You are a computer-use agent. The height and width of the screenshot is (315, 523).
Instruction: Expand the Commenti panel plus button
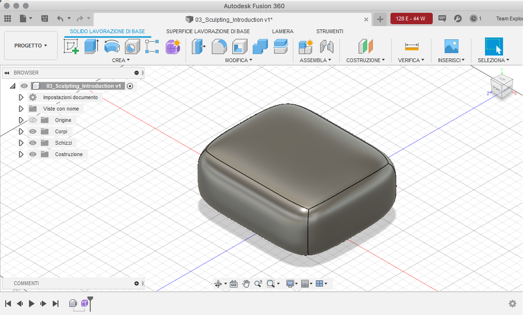point(136,283)
